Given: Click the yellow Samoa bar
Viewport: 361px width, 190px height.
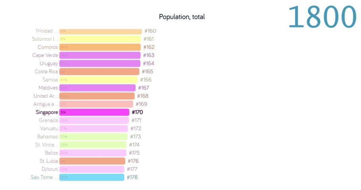Looking at the screenshot, I should pos(98,80).
